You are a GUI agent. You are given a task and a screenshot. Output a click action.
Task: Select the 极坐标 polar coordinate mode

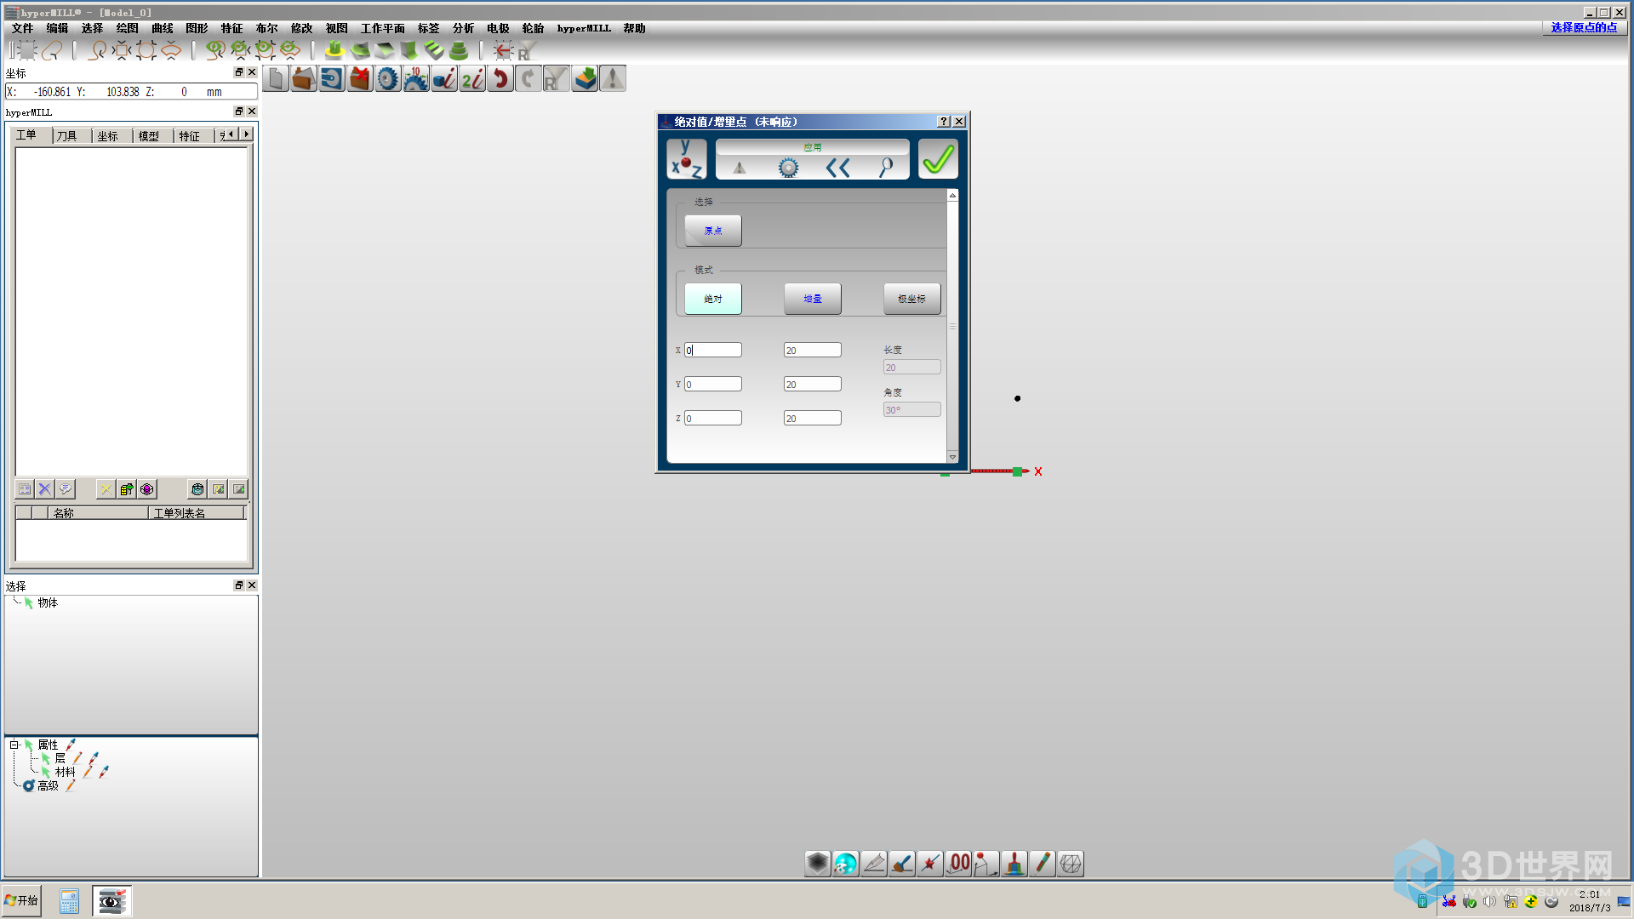coord(912,299)
